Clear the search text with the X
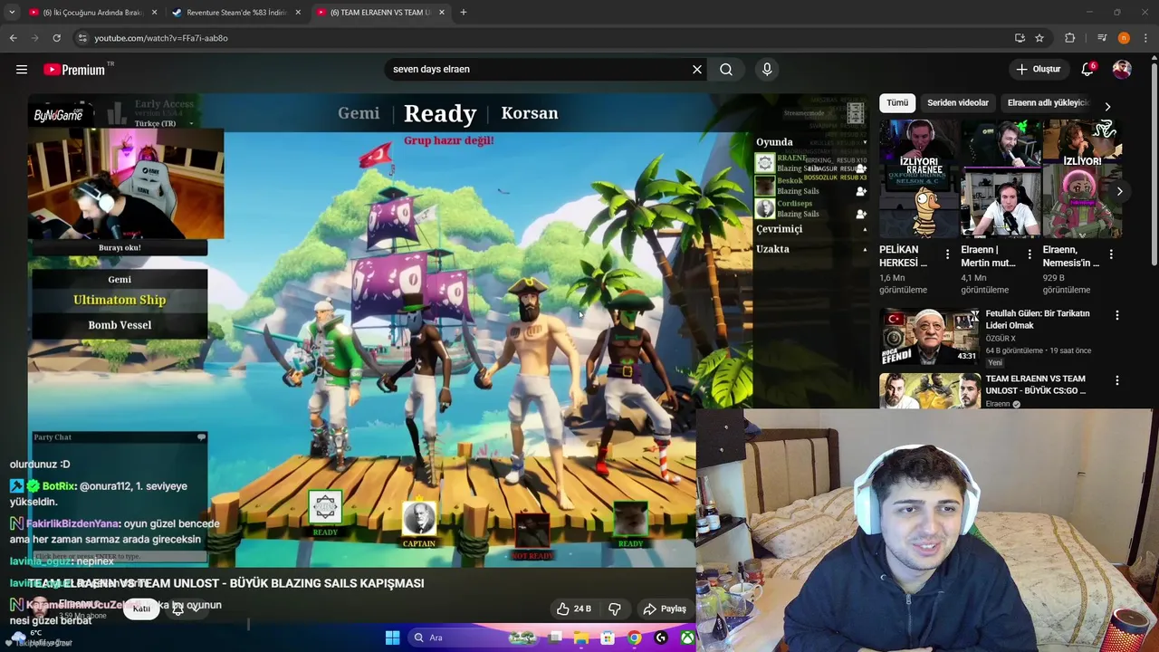This screenshot has width=1159, height=652. 697,70
